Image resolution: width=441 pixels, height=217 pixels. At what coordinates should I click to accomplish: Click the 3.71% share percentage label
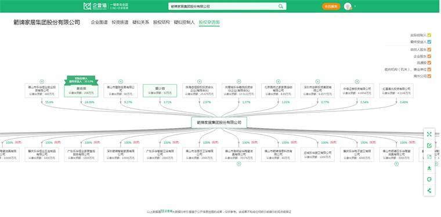(x=167, y=102)
